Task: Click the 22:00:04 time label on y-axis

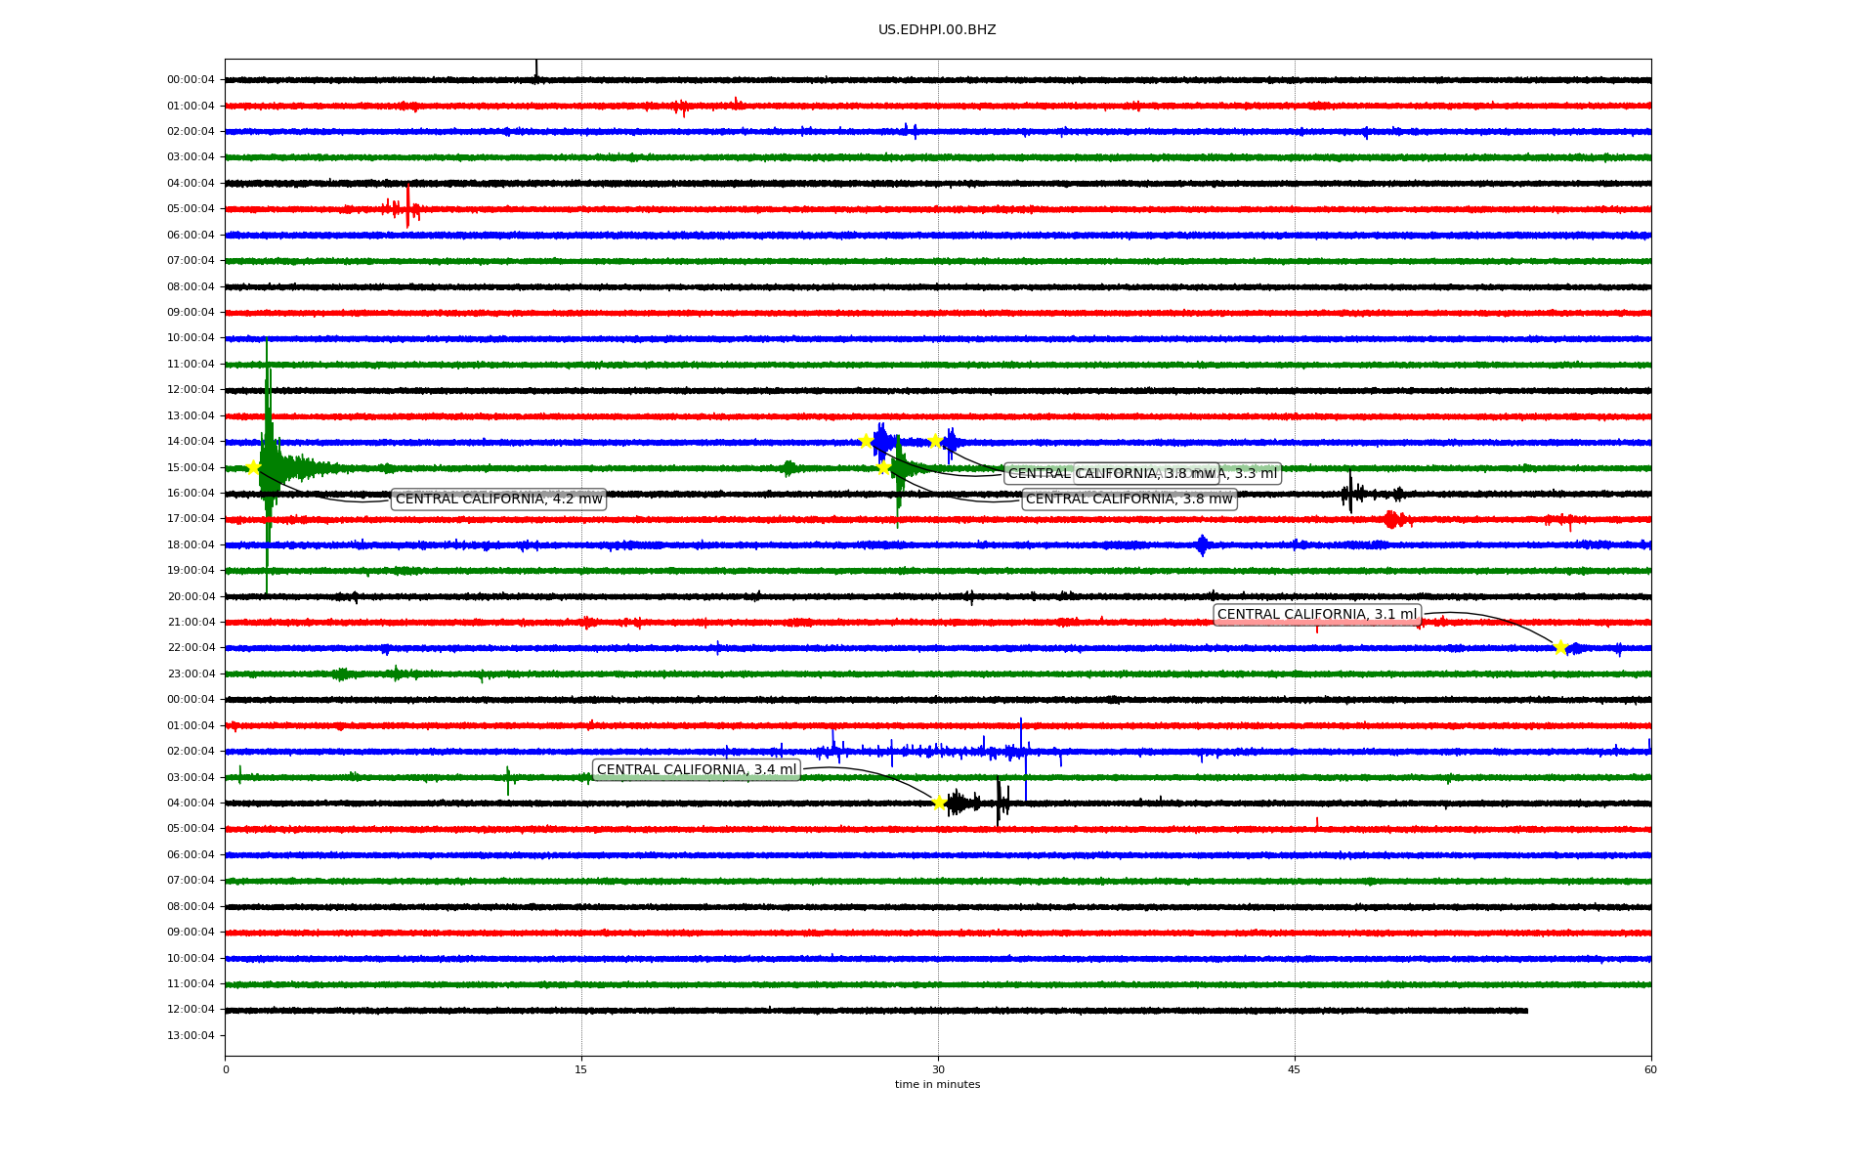Action: 191,647
